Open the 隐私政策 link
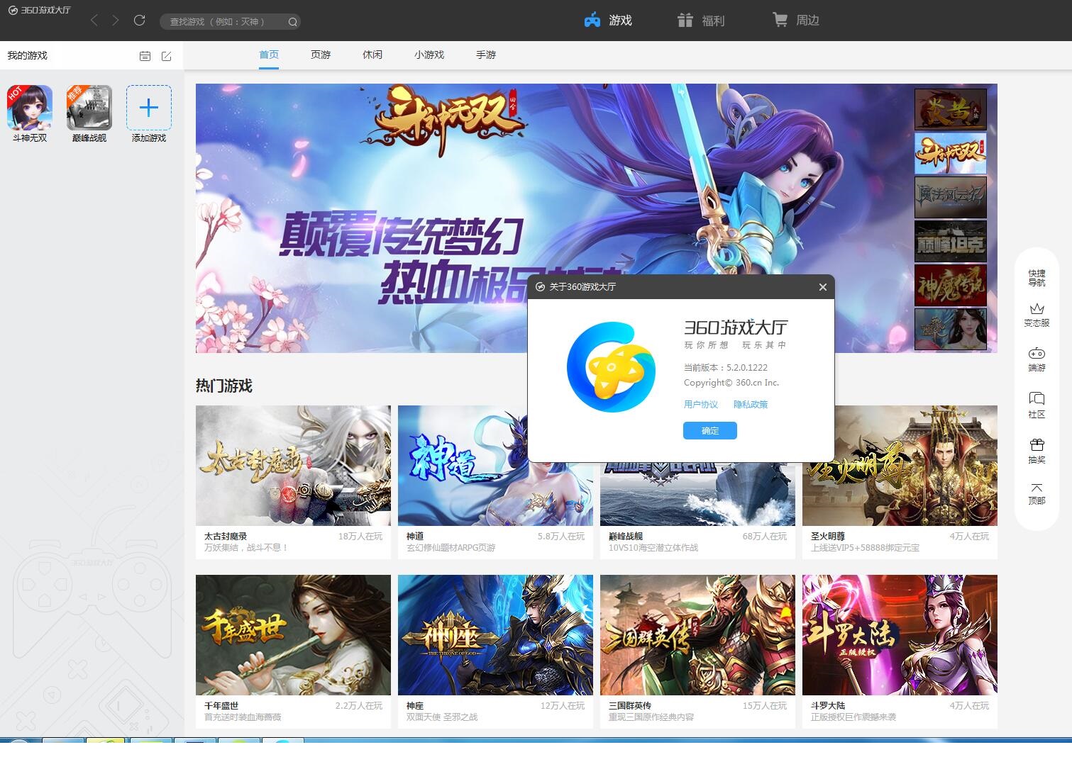The width and height of the screenshot is (1072, 757). [751, 405]
